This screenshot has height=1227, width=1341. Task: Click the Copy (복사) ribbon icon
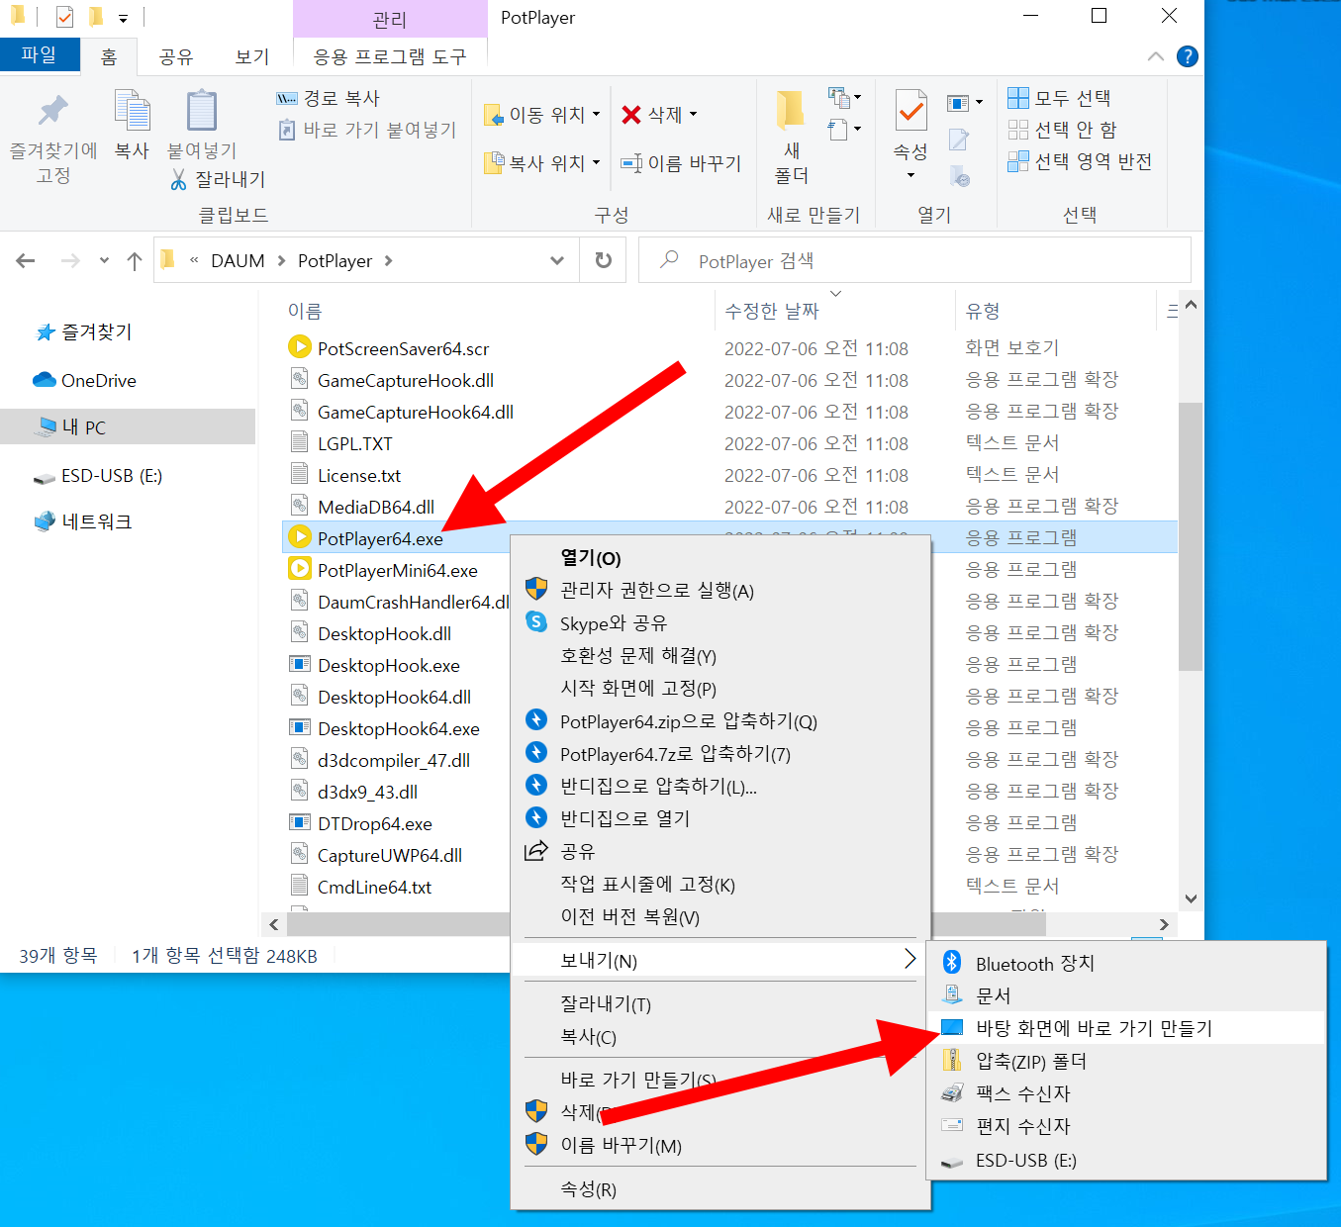point(132,110)
